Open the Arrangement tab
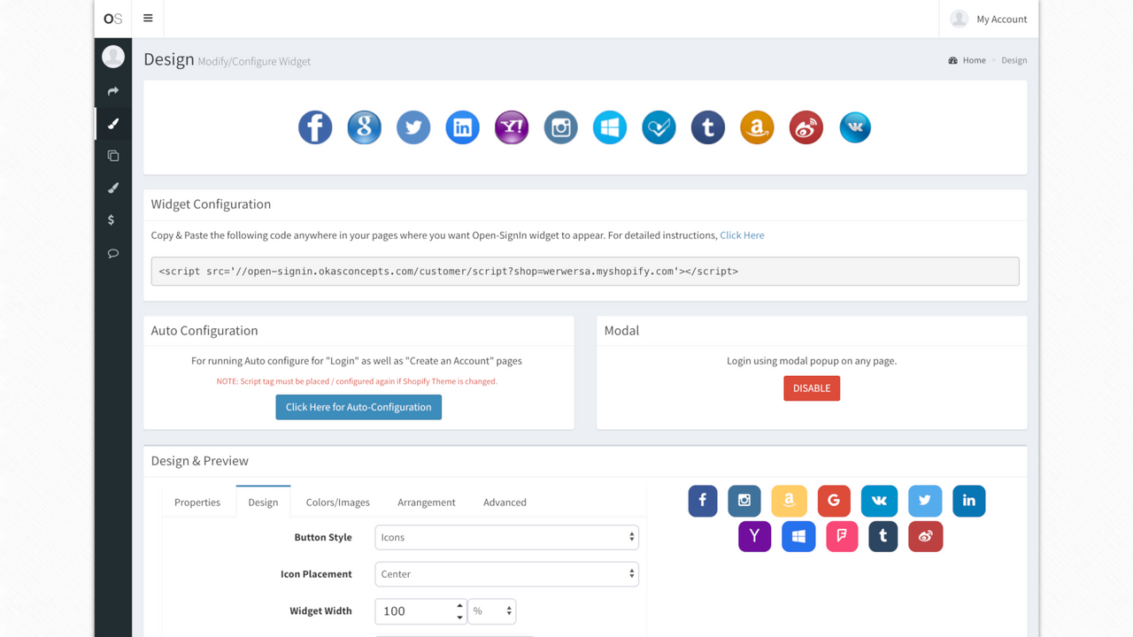This screenshot has height=637, width=1133. click(x=426, y=502)
